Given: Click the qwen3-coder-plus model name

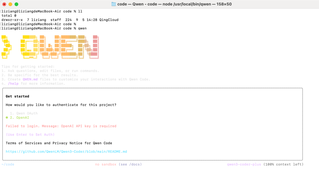Looking at the screenshot, I should 244,164.
